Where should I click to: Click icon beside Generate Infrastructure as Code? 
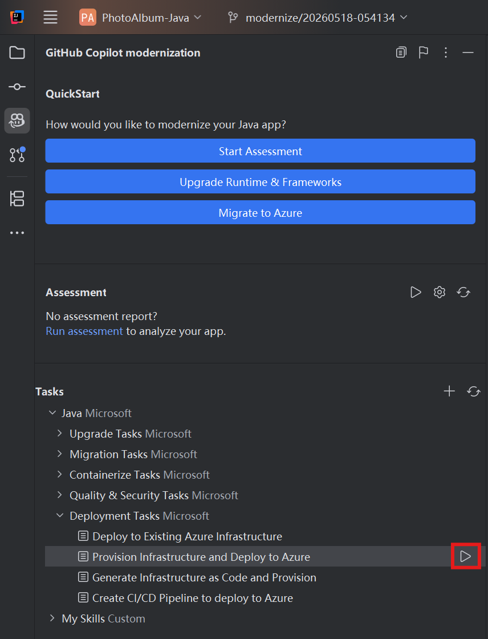83,577
